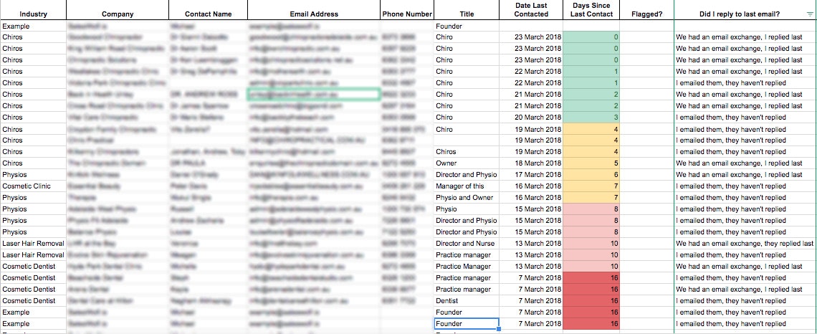Select 'I replied last' cell in a 16-day row

pyautogui.click(x=745, y=289)
